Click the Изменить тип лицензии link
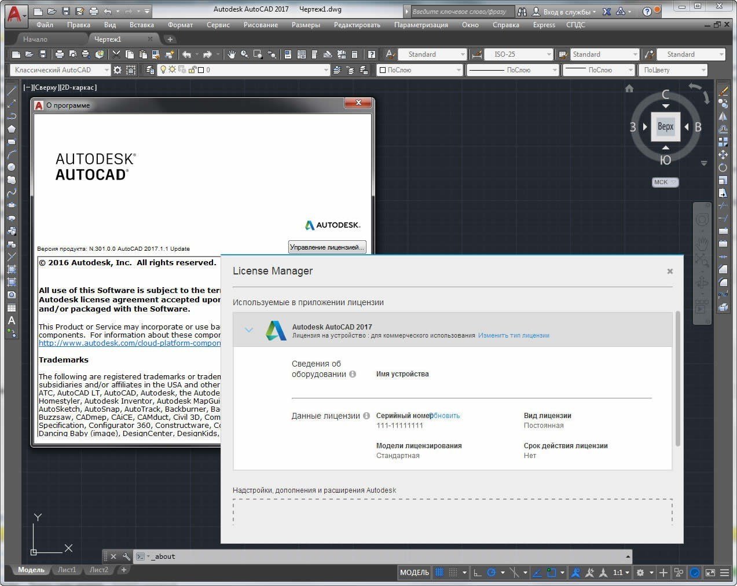The width and height of the screenshot is (737, 586). click(x=514, y=335)
